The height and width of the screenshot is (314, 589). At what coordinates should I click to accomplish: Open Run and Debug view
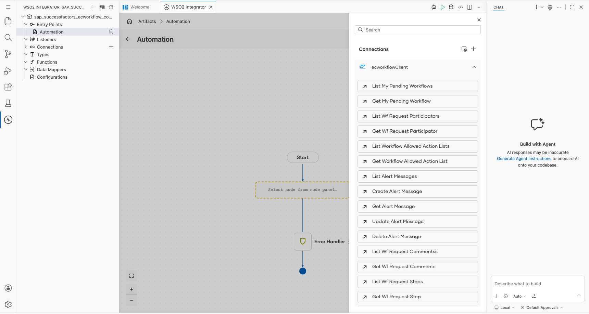tap(8, 70)
